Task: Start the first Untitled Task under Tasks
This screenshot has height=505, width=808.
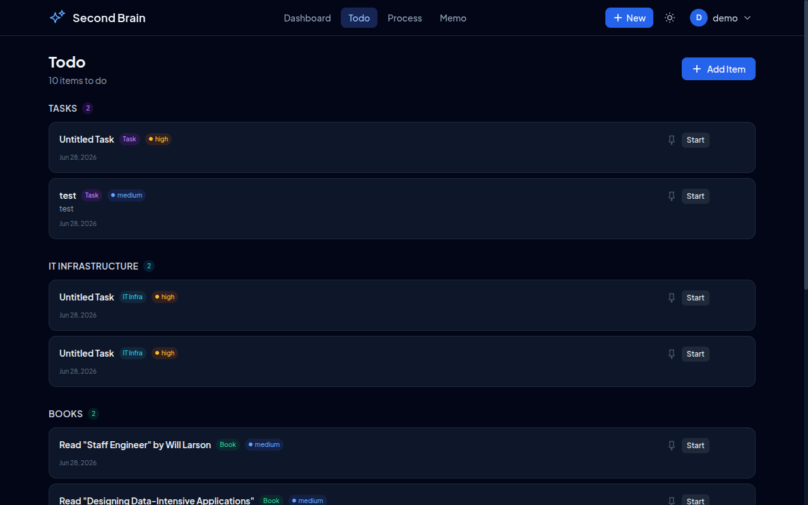Action: (696, 140)
